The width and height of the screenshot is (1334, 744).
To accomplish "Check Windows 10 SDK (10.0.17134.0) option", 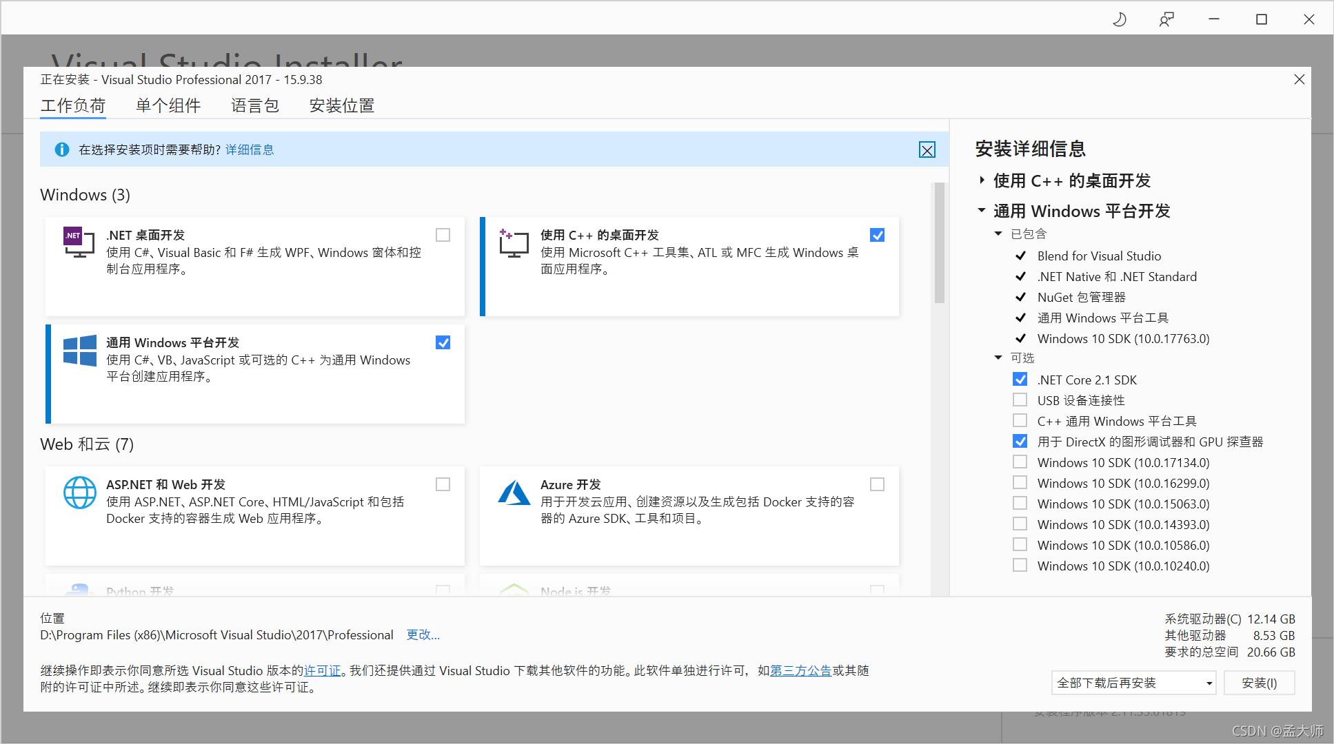I will (x=1020, y=462).
